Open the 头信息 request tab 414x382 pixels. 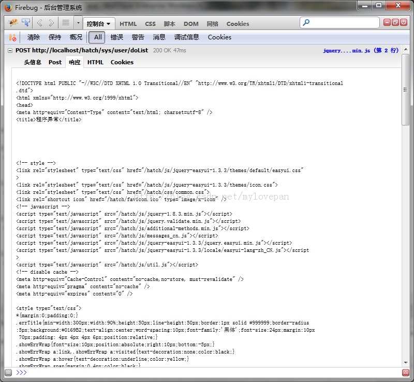point(33,62)
